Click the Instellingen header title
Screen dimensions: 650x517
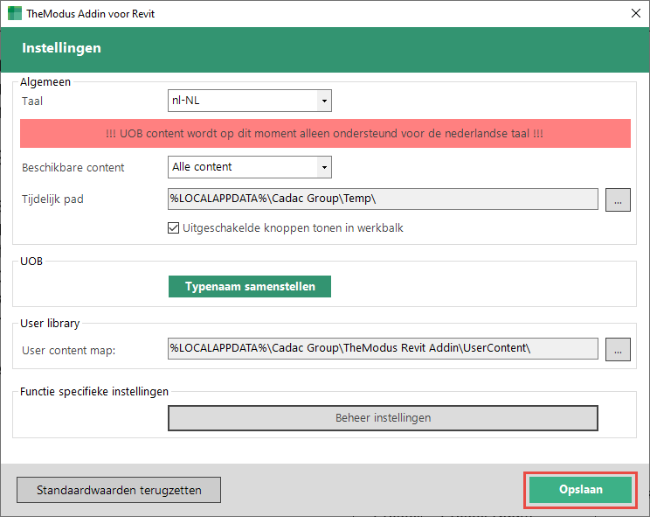click(61, 48)
